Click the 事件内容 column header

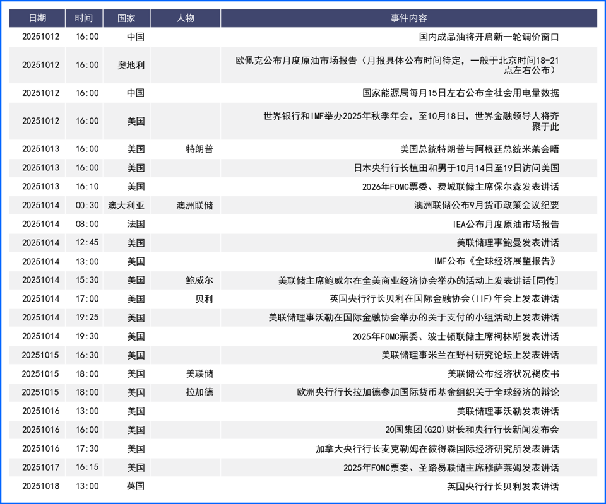point(409,18)
